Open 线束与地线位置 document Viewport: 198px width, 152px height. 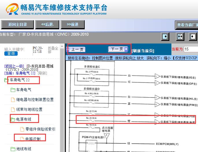[29, 109]
